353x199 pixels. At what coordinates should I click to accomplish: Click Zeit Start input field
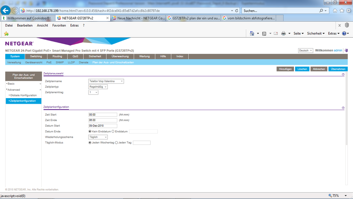tap(103, 115)
